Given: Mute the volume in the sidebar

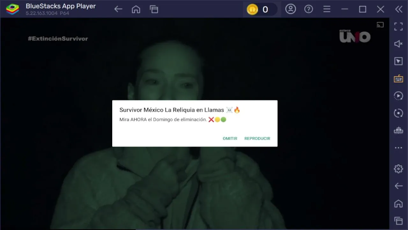Looking at the screenshot, I should (x=398, y=44).
